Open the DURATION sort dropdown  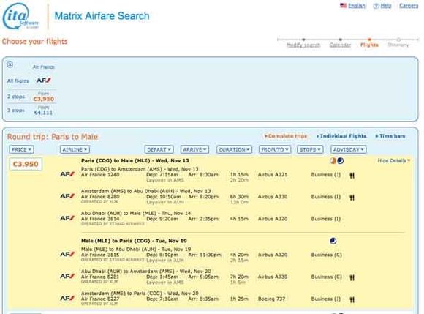point(234,149)
